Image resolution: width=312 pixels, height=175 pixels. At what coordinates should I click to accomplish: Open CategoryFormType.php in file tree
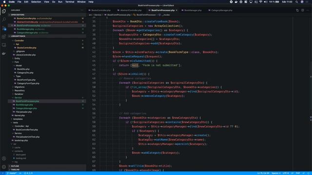tap(28, 83)
